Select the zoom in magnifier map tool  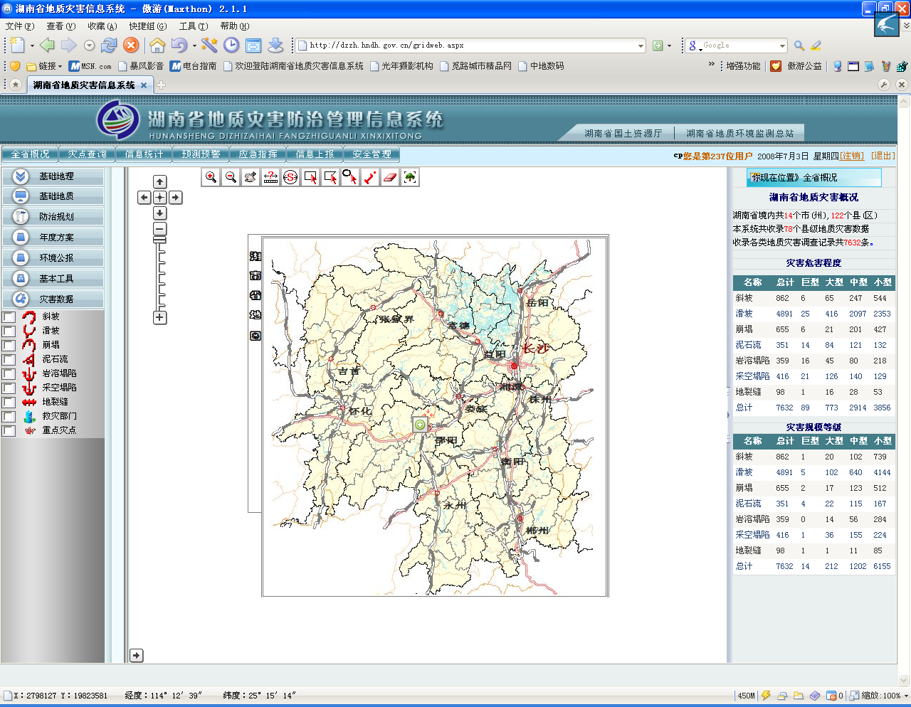[x=211, y=177]
